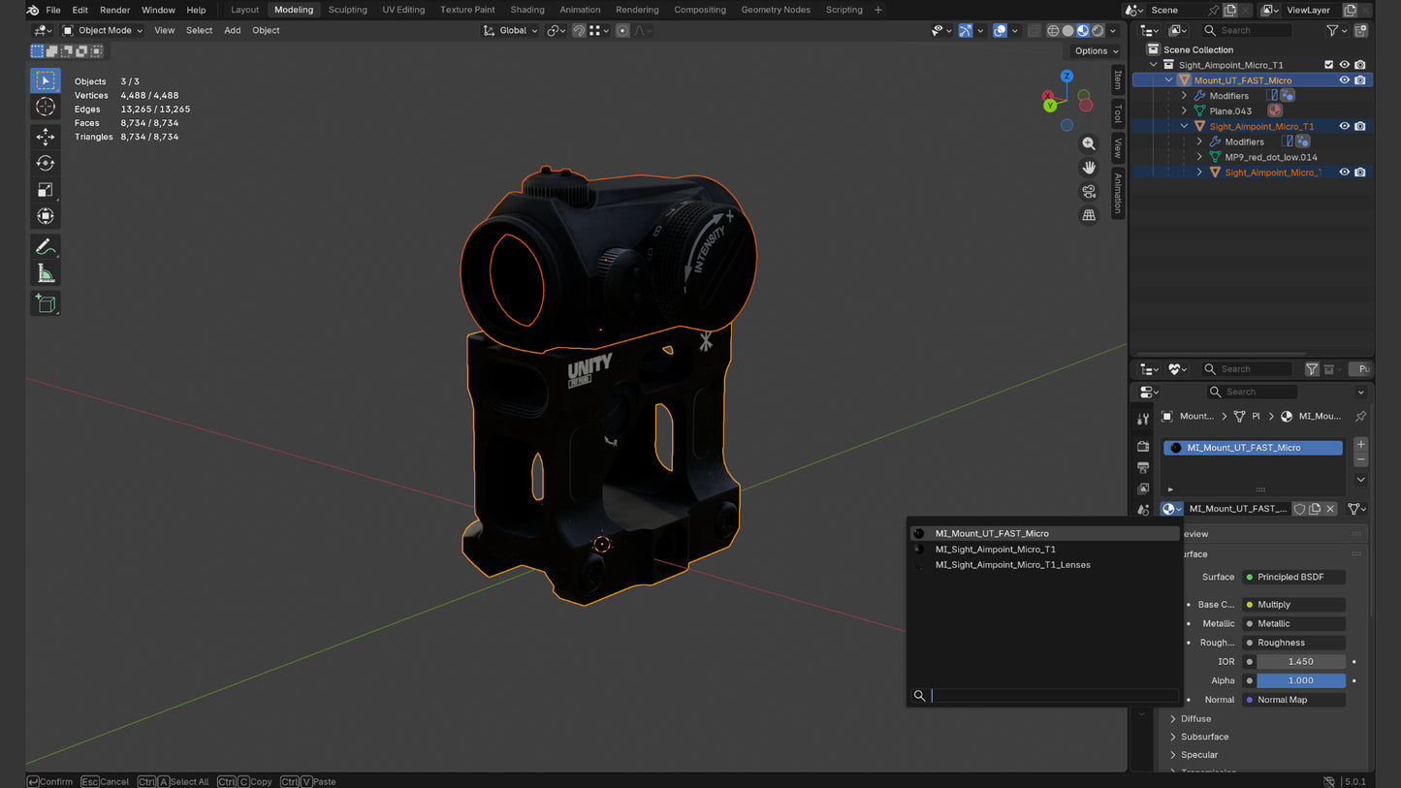Select MI_Mount_UT_FAST_Micro in popup list

tap(1044, 533)
